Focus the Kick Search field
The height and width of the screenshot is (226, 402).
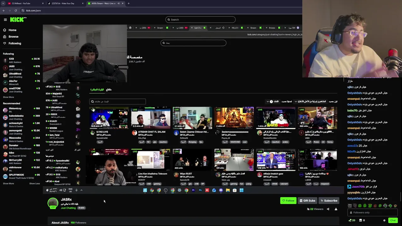coord(200,19)
